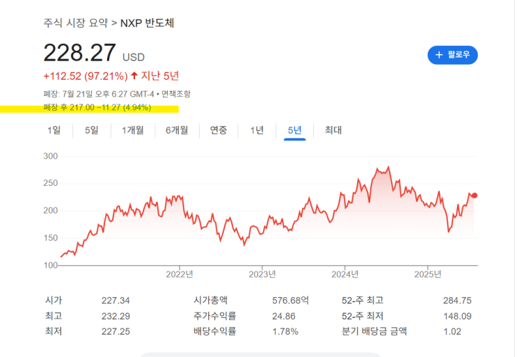Click the 분기 배당금 금액 label

coord(374,331)
